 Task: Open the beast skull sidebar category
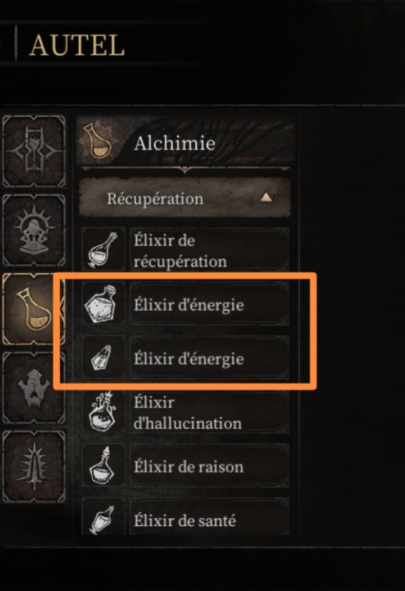34,388
